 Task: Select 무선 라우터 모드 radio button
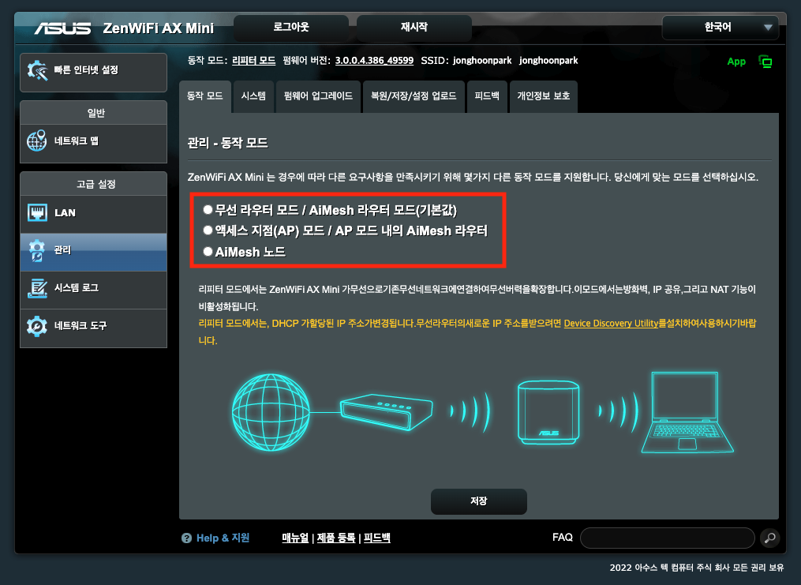[x=208, y=209]
